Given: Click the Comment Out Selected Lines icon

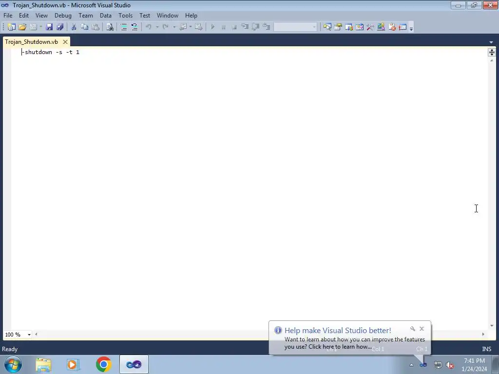Looking at the screenshot, I should click(x=124, y=27).
